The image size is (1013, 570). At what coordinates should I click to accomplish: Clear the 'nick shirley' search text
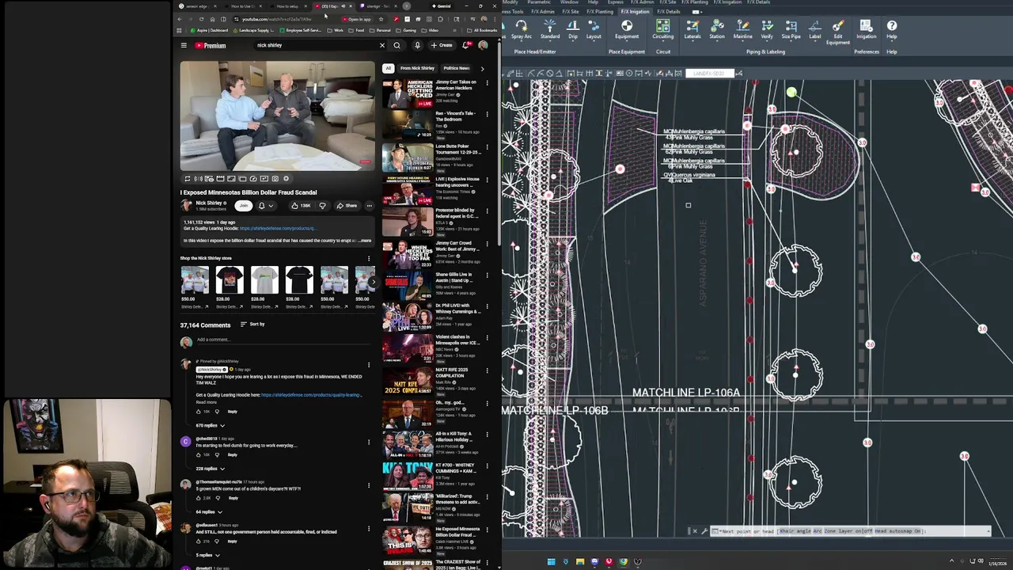(382, 45)
